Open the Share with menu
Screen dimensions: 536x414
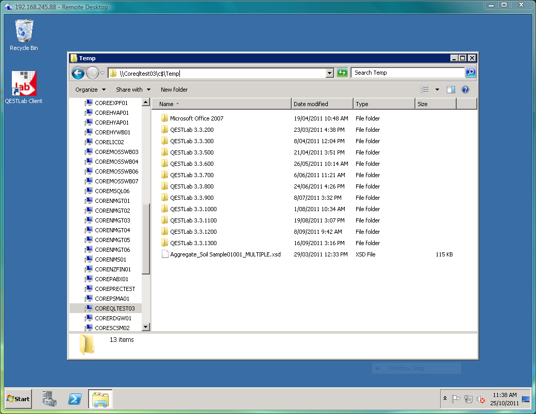tap(133, 90)
